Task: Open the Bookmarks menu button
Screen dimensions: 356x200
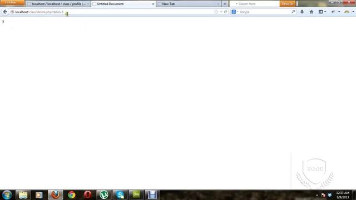Action: pos(322,12)
